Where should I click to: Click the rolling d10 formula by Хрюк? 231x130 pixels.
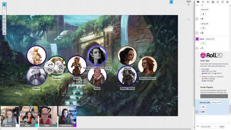[x=210, y=39]
